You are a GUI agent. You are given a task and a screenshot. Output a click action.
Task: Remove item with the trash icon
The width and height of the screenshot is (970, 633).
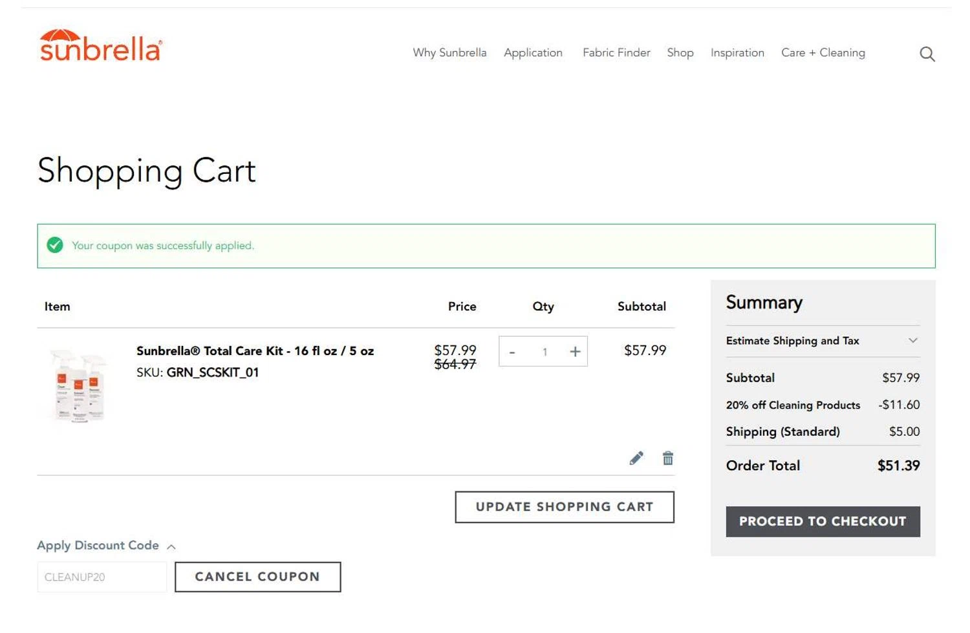(668, 458)
